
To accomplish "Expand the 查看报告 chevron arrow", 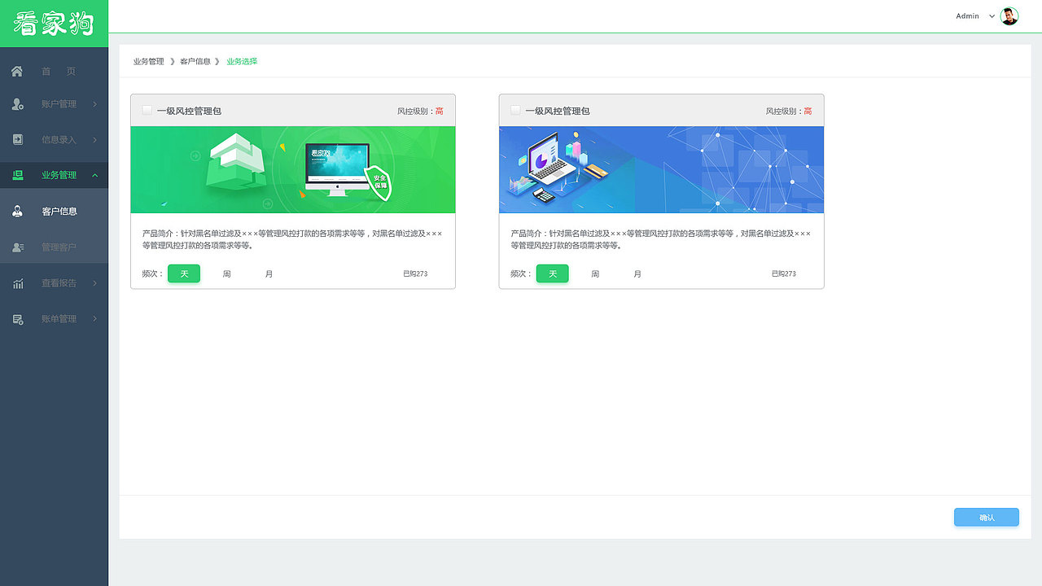I will [94, 283].
